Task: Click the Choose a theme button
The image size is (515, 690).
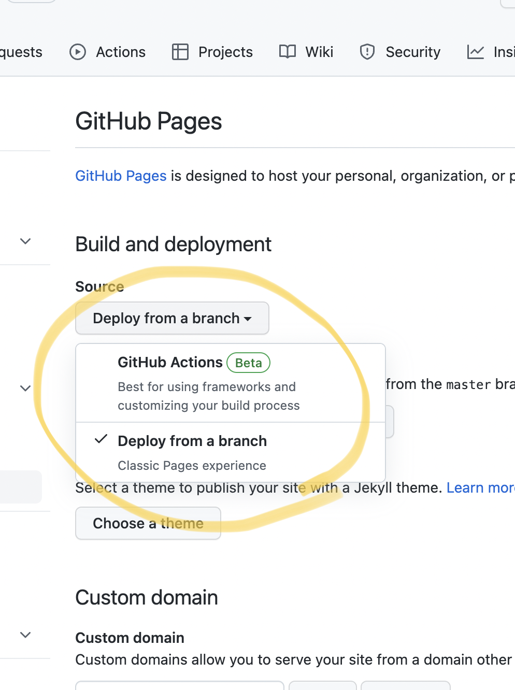Action: click(x=148, y=523)
